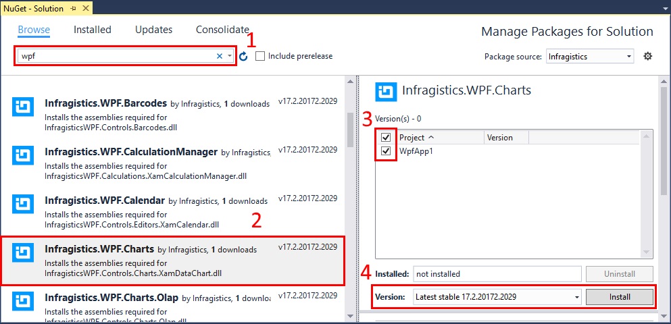Viewport: 671px width, 324px height.
Task: Click the Installed 'not installed' field
Action: click(497, 274)
